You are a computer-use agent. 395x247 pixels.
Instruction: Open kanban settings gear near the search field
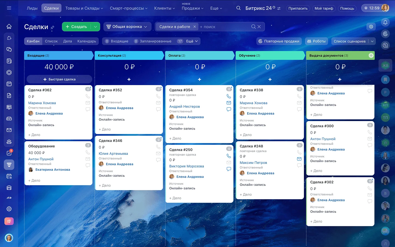(371, 27)
